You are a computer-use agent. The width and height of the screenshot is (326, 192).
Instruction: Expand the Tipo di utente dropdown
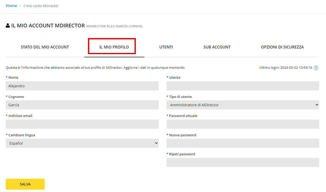[x=242, y=105]
